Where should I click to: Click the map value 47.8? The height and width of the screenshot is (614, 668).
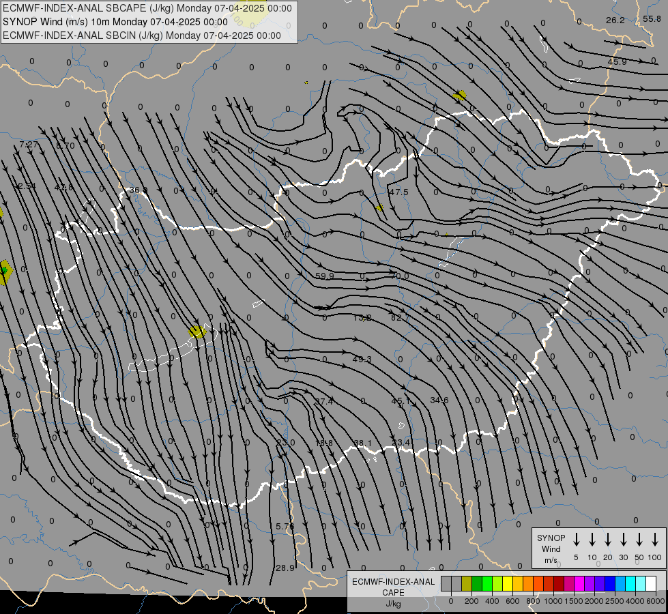pos(63,187)
